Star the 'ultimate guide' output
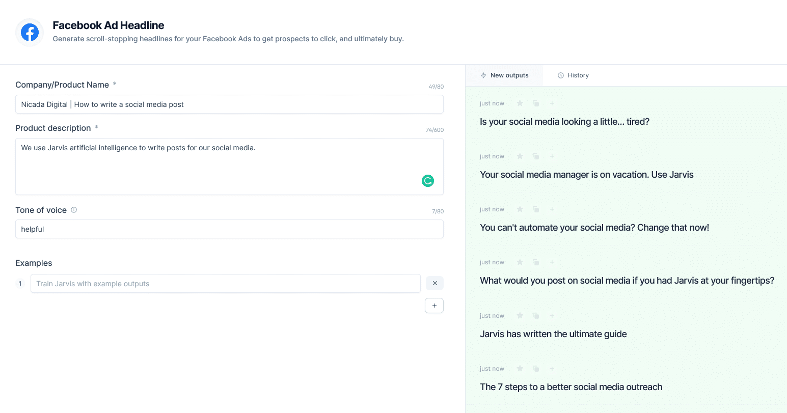787x413 pixels. (x=520, y=316)
